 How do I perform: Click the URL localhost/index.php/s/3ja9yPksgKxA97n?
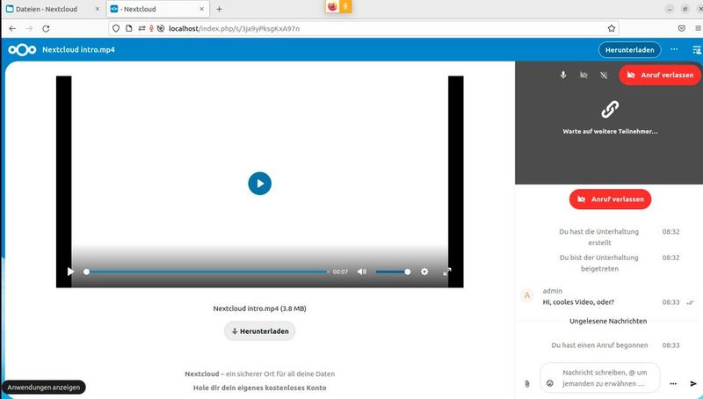pos(234,28)
